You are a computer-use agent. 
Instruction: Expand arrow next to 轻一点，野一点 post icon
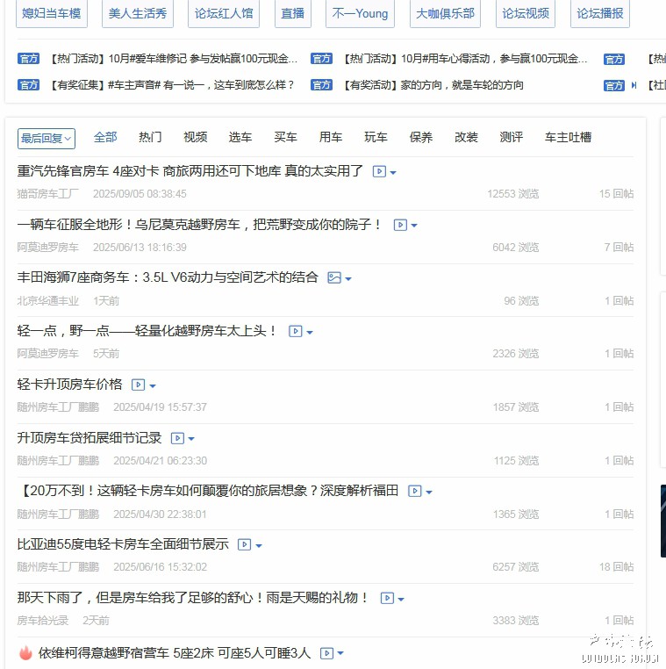click(x=310, y=332)
